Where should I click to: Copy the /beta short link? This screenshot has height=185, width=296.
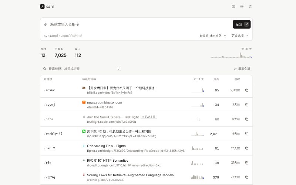[x=247, y=119]
